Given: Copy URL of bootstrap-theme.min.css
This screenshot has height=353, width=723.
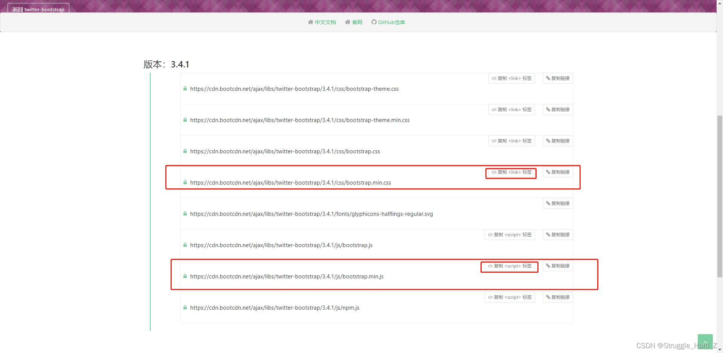Looking at the screenshot, I should pyautogui.click(x=558, y=110).
